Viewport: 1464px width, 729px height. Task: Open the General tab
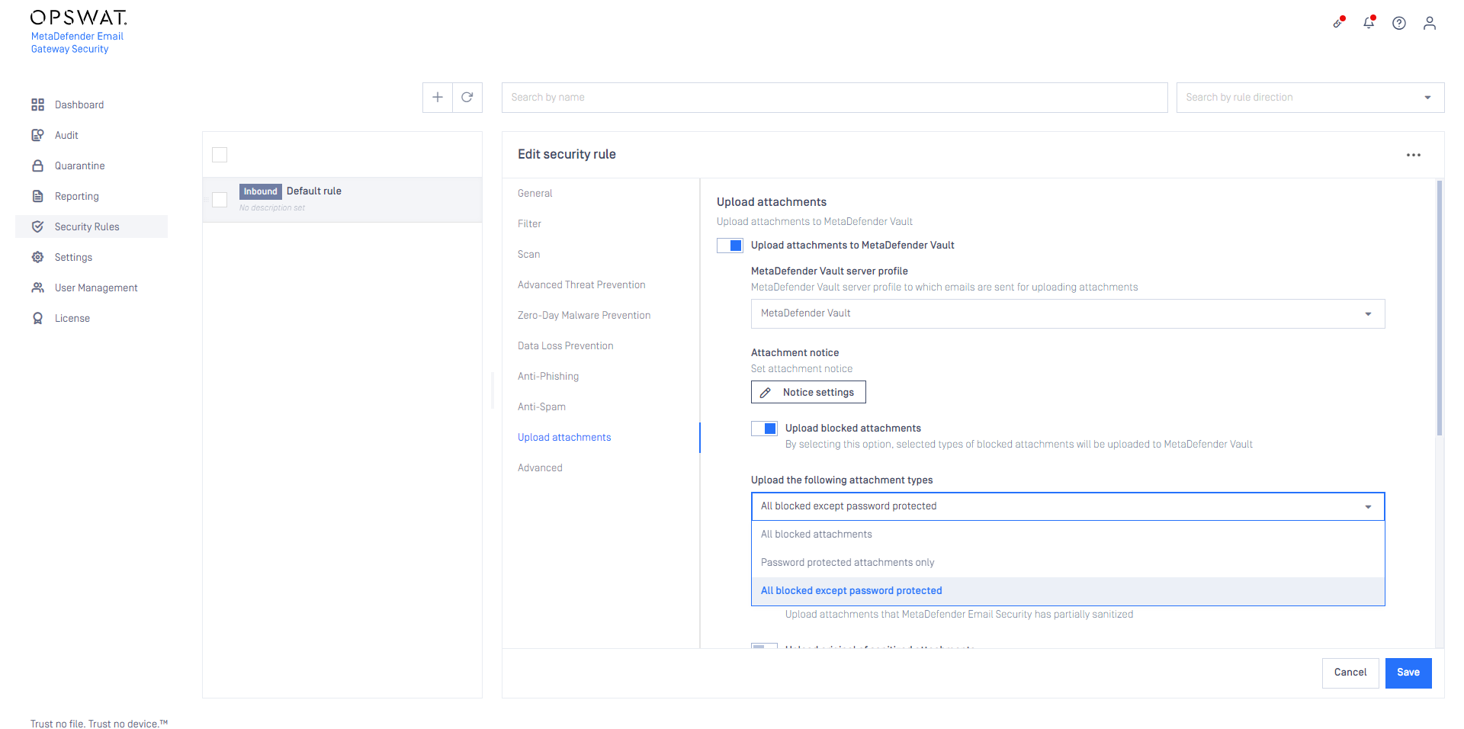(535, 193)
